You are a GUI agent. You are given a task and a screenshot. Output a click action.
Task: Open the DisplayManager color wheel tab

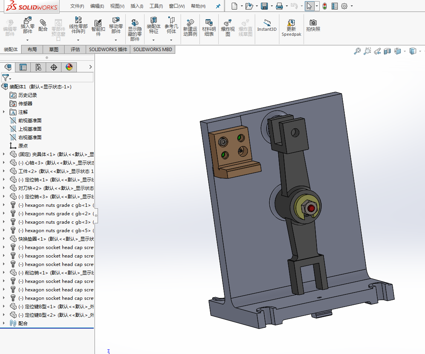tap(69, 67)
